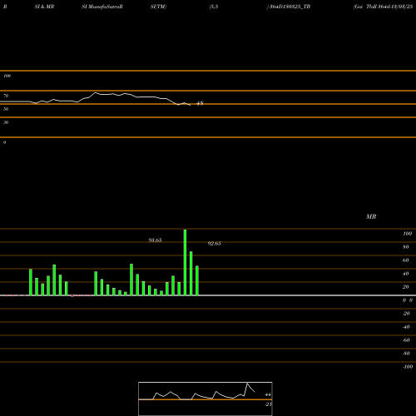Click the 'MR' panel label
The height and width of the screenshot is (416, 416).
tap(371, 216)
